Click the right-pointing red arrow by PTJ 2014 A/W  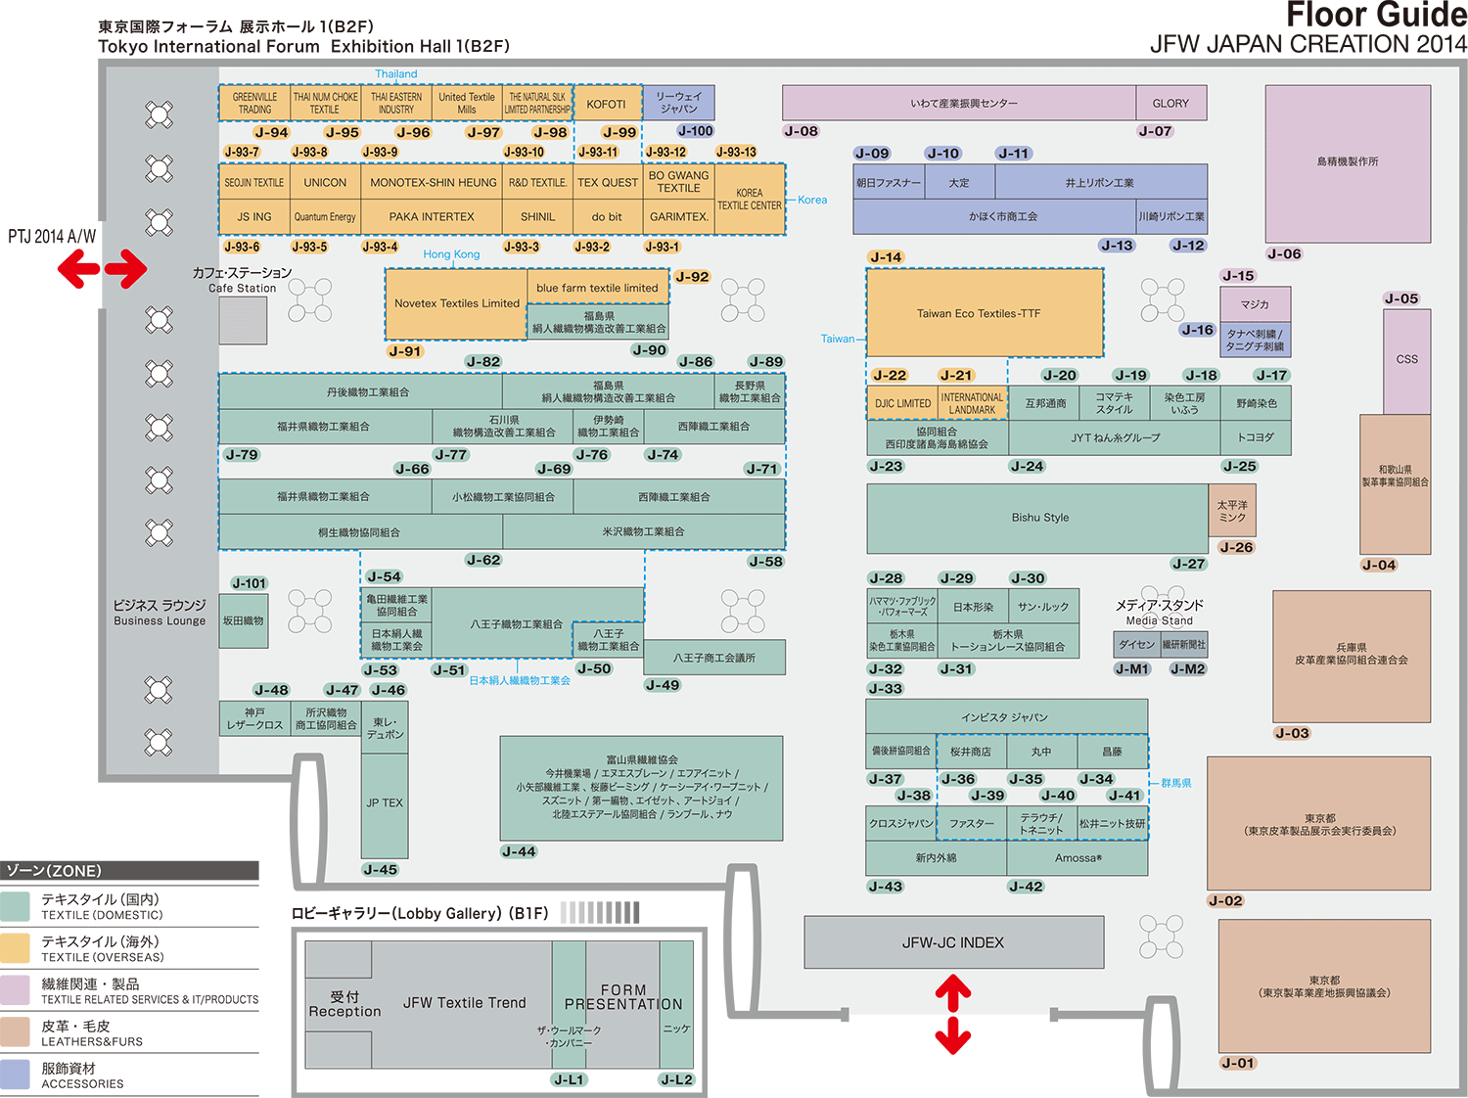(x=125, y=268)
